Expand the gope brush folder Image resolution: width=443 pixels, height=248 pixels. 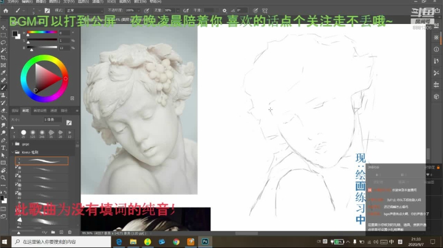pos(12,144)
